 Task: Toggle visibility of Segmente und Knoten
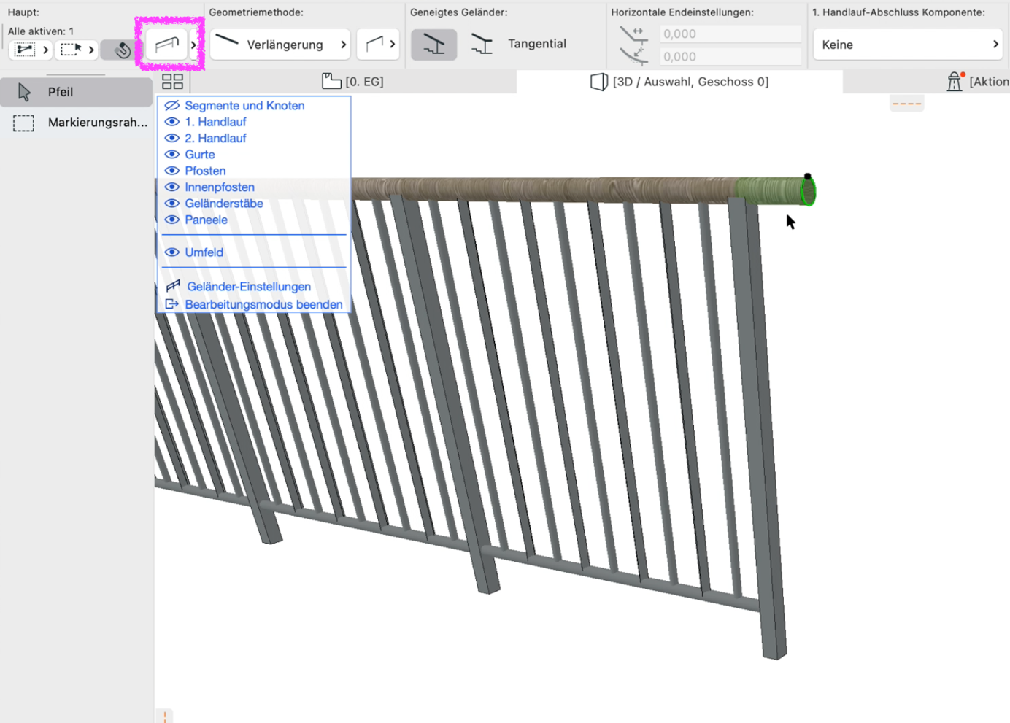tap(171, 106)
